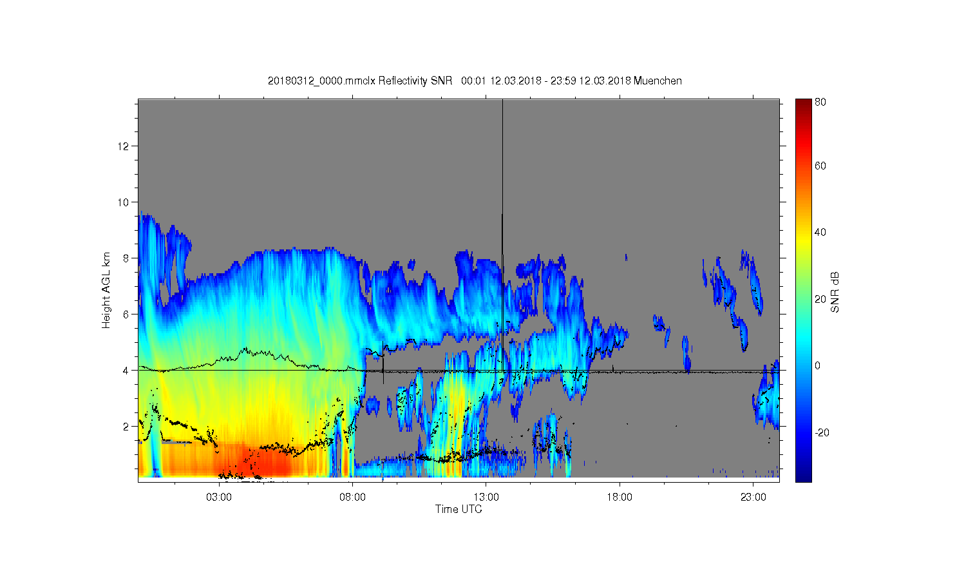Click the height tick label 2
966x580 pixels.
tap(126, 427)
